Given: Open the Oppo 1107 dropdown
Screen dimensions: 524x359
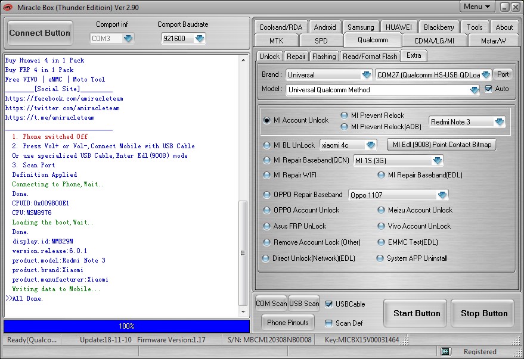Looking at the screenshot, I should tap(442, 195).
